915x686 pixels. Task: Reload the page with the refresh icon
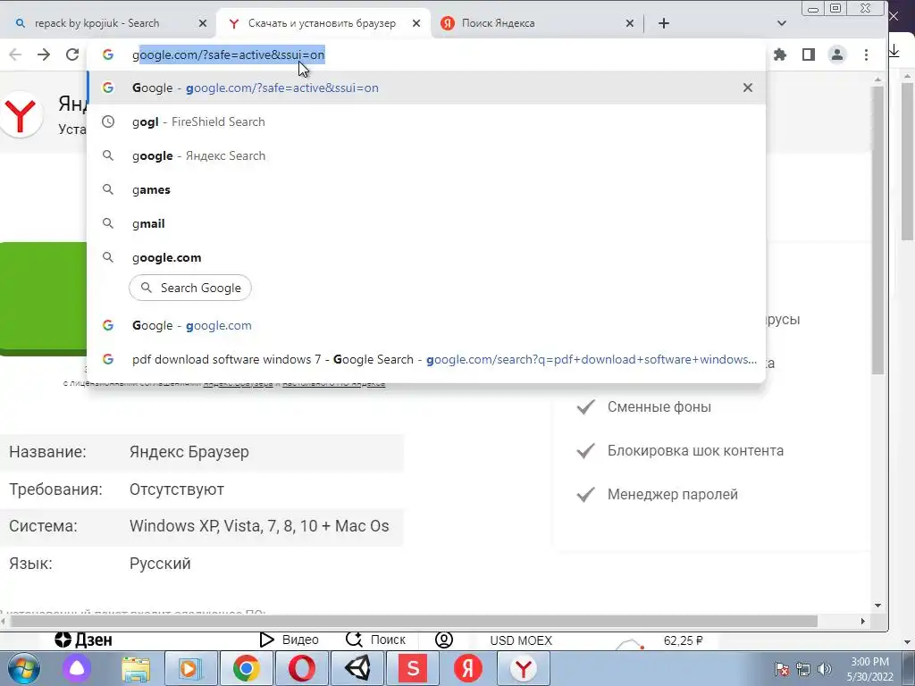[x=72, y=54]
